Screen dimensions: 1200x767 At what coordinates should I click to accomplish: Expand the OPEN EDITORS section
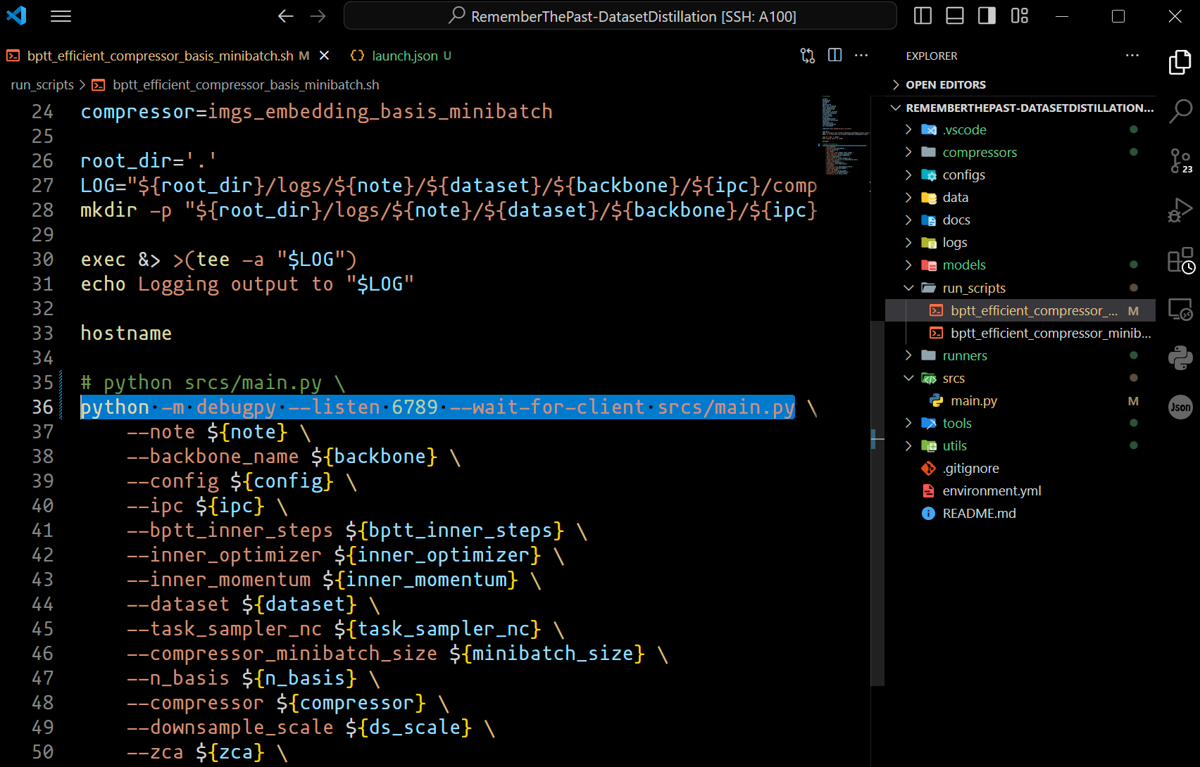click(946, 85)
